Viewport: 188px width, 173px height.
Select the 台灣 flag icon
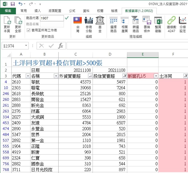pyautogui.click(x=78, y=20)
